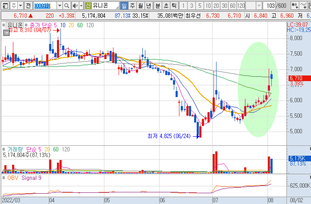Expand the stock code history dropdown
This screenshot has height=204, width=311.
tap(60, 6)
